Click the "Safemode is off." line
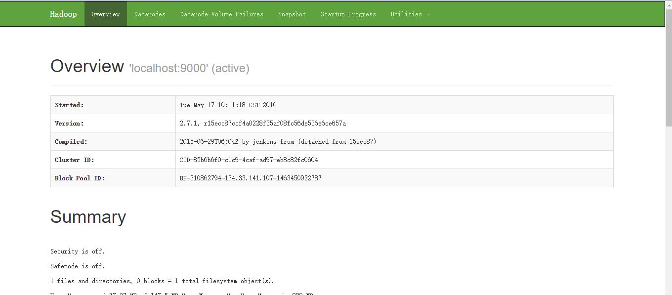Image resolution: width=672 pixels, height=295 pixels. (x=77, y=266)
